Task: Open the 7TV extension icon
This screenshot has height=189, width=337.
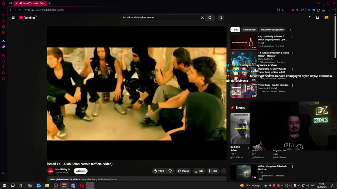Action: (x=314, y=10)
